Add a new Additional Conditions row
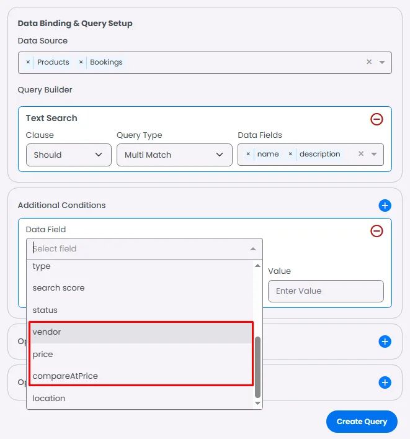This screenshot has width=410, height=439. pyautogui.click(x=385, y=206)
